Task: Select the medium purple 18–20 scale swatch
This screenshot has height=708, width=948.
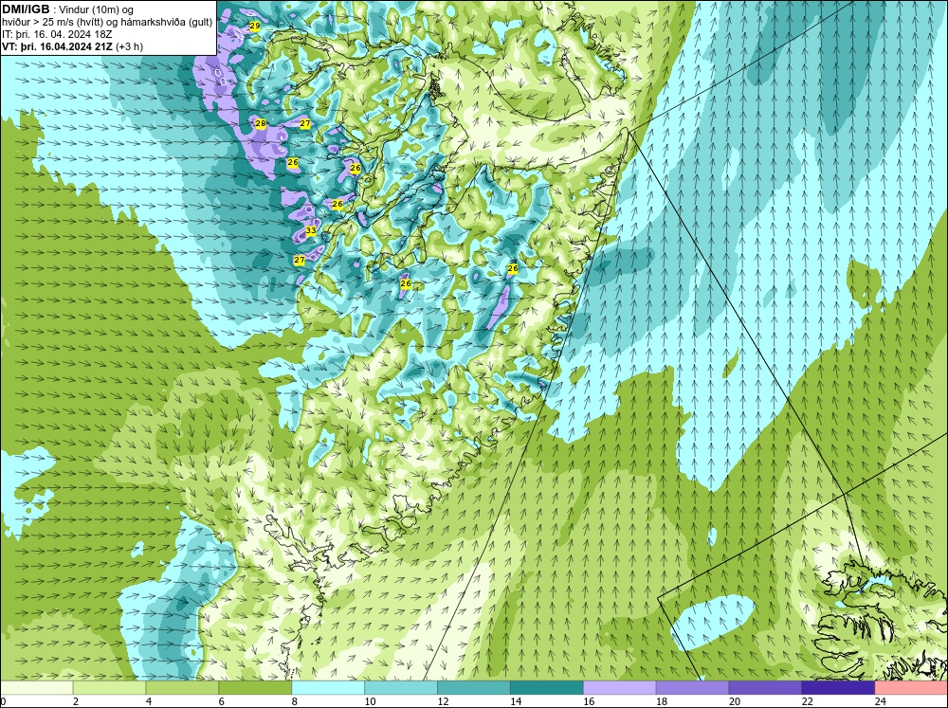Action: click(x=692, y=687)
